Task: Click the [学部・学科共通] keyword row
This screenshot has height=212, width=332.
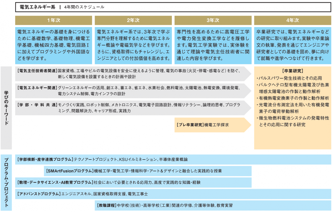Action: coord(133,108)
